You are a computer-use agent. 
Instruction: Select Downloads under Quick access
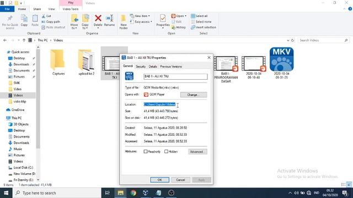click(21, 64)
